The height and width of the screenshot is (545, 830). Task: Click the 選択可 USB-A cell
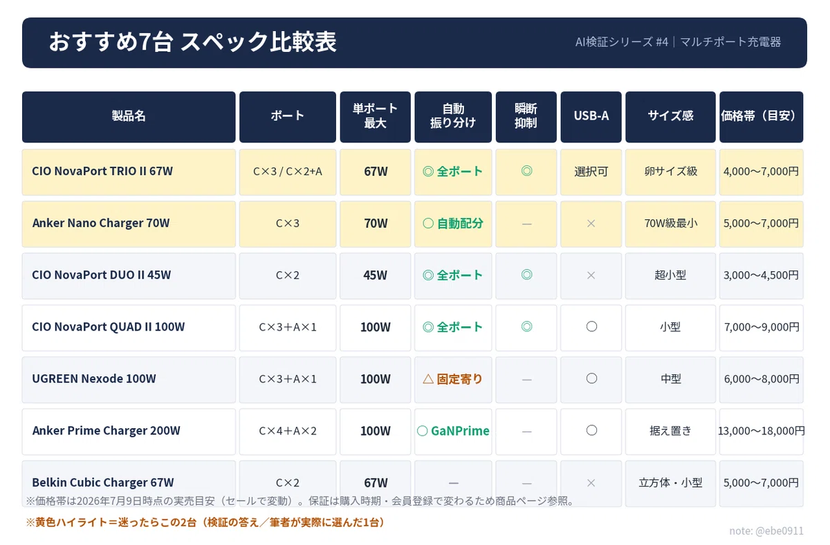(591, 172)
